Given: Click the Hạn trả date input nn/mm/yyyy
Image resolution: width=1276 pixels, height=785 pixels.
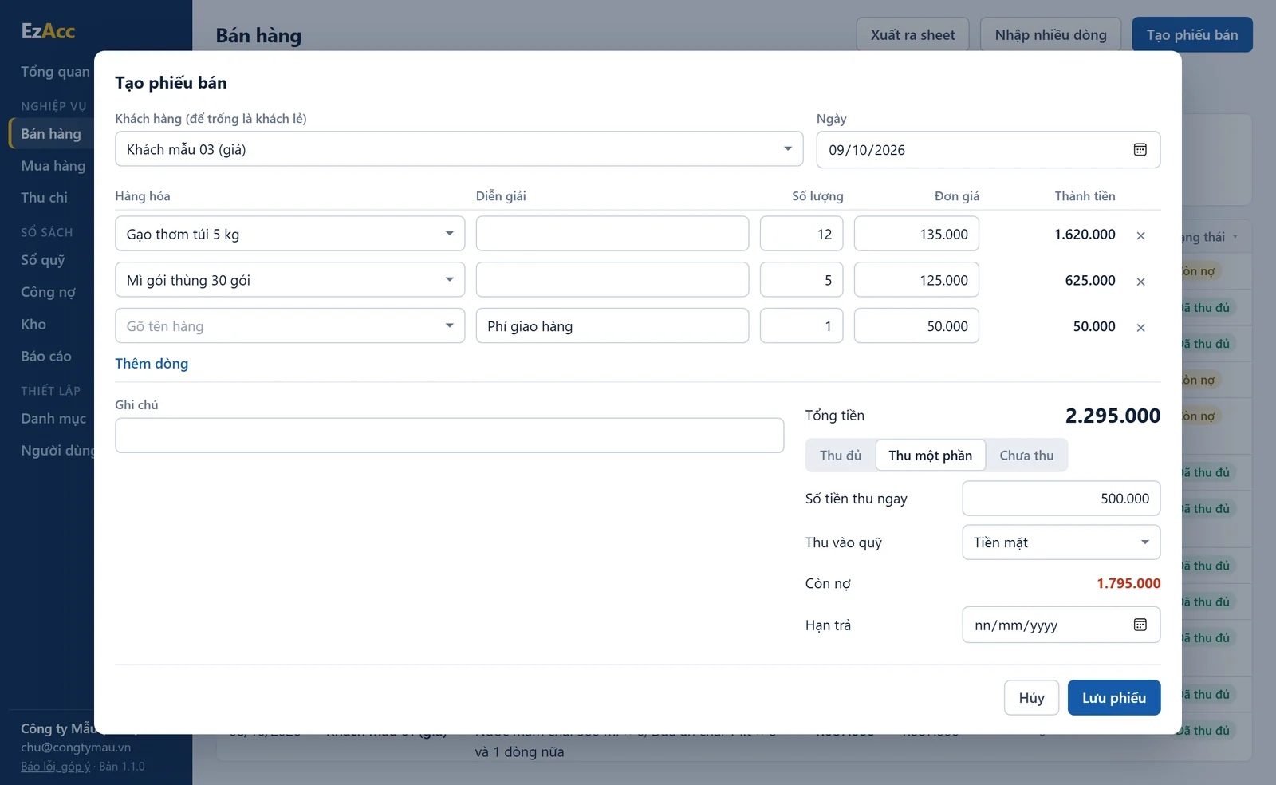Looking at the screenshot, I should tap(1061, 625).
